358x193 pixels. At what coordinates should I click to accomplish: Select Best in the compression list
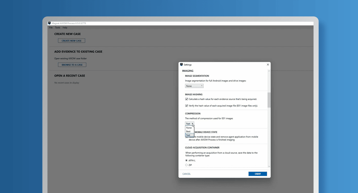[189, 131]
